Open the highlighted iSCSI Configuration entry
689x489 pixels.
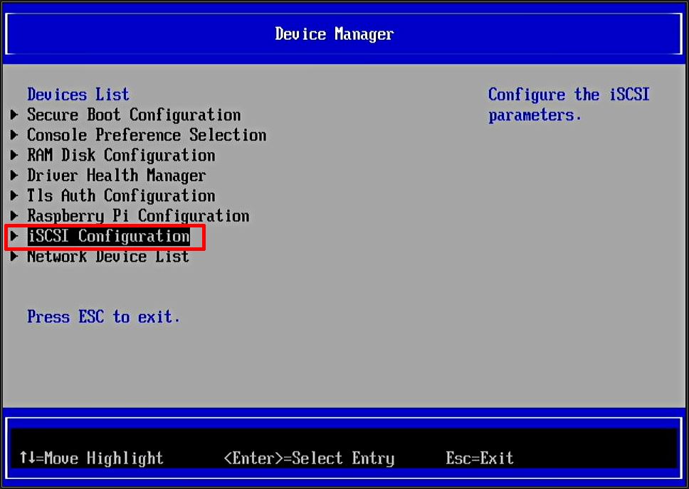click(108, 236)
